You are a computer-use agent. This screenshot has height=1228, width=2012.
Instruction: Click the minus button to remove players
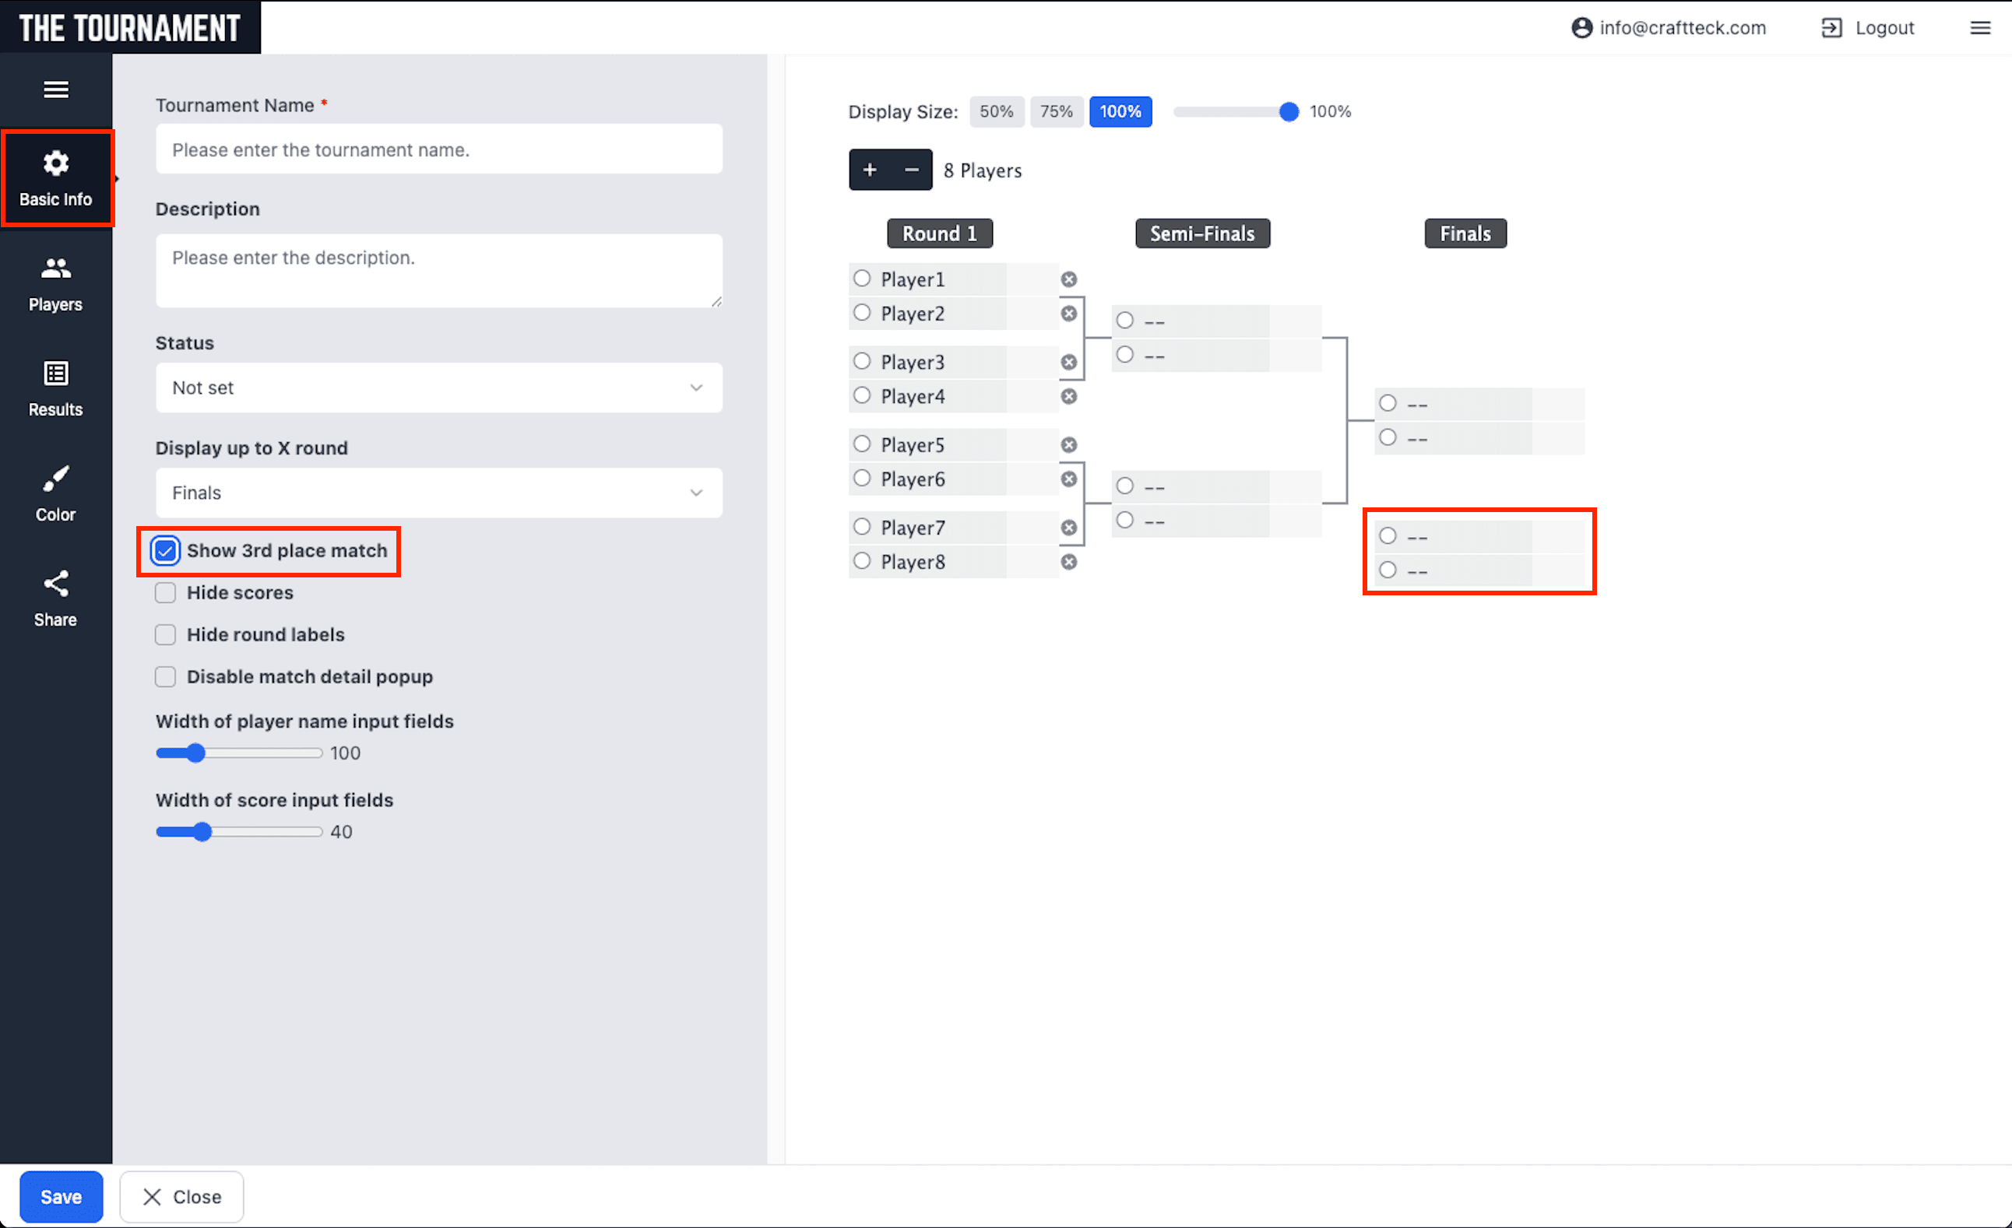911,170
